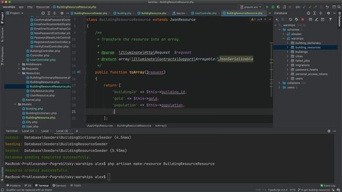Expand the Middleware folder
This screenshot has height=192, width=342.
19,65
